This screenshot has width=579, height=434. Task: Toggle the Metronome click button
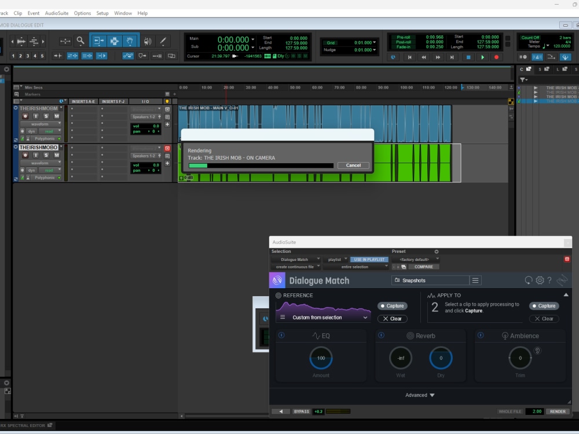(537, 57)
